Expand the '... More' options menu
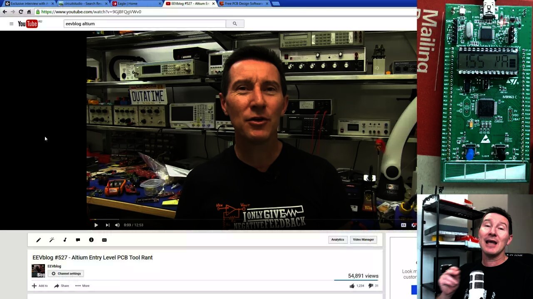The width and height of the screenshot is (533, 299). click(x=82, y=286)
